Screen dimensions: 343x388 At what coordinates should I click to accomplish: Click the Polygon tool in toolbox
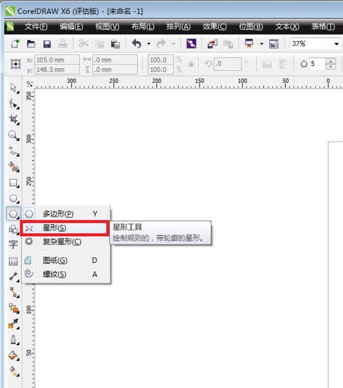pos(13,214)
